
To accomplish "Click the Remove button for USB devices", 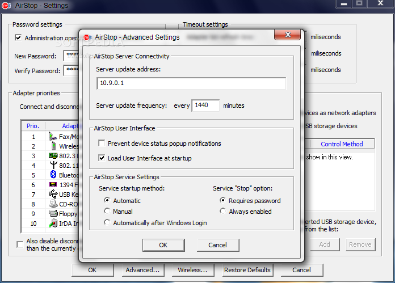I will (360, 244).
